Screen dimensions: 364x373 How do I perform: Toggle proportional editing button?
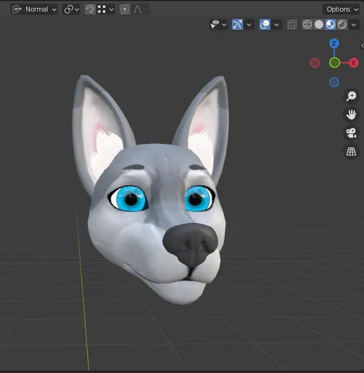pyautogui.click(x=125, y=10)
